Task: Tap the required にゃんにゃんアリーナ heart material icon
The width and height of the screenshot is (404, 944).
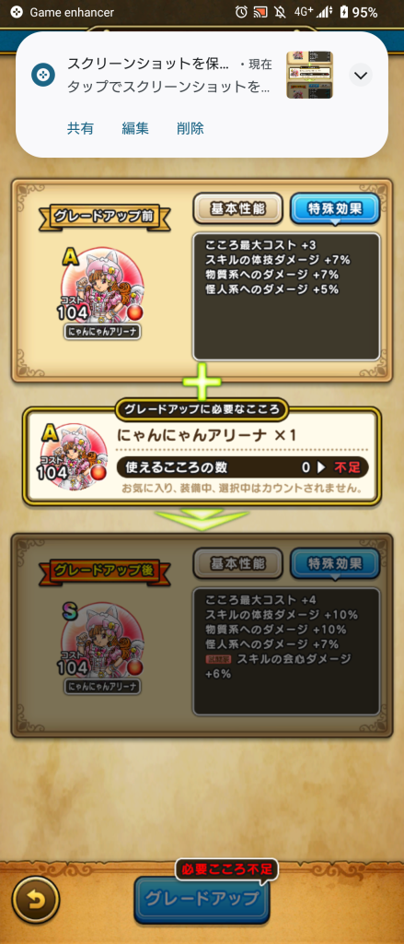Action: point(74,457)
